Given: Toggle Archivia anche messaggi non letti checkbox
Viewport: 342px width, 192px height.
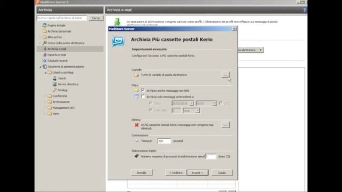Looking at the screenshot, I should [x=143, y=90].
